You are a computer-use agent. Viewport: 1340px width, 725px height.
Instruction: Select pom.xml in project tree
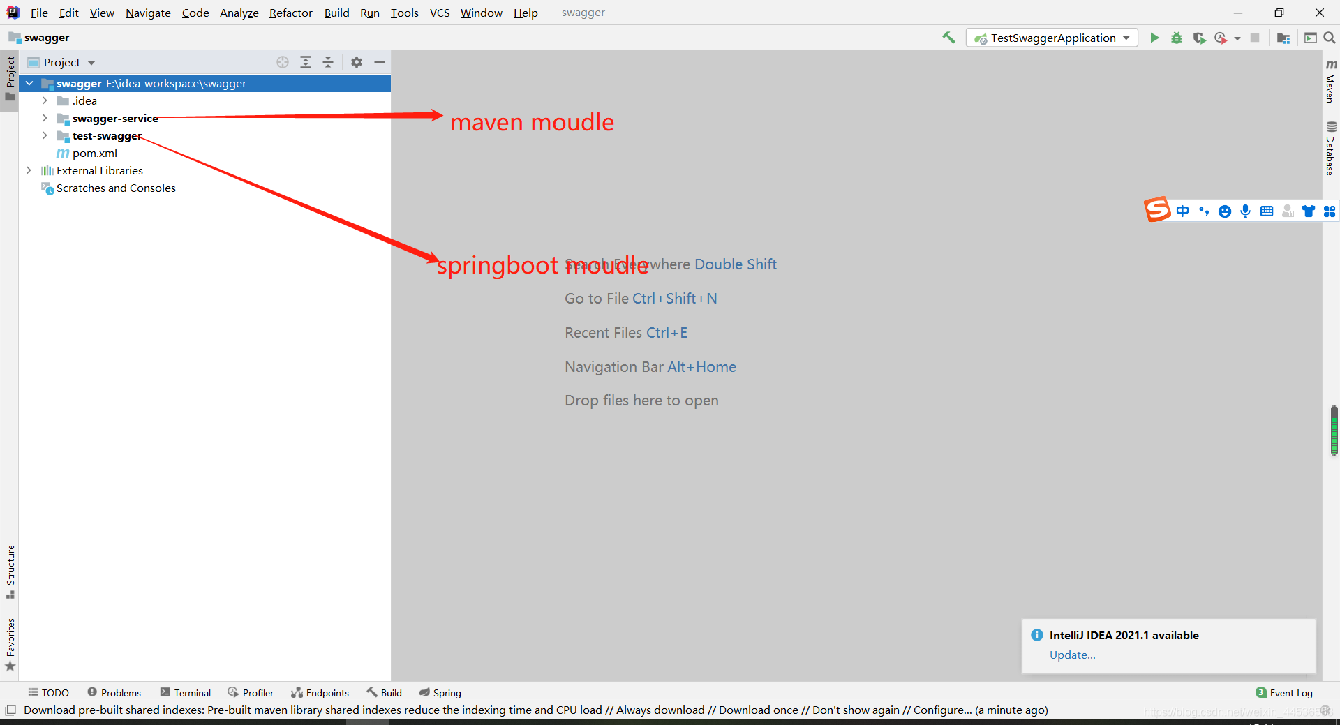[94, 153]
